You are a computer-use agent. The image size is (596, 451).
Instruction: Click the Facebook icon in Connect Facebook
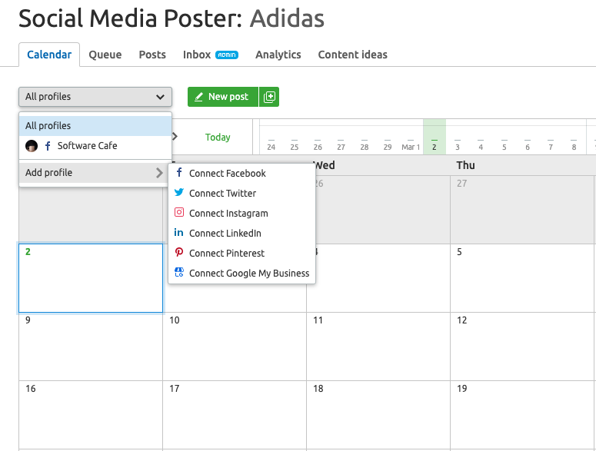click(179, 173)
